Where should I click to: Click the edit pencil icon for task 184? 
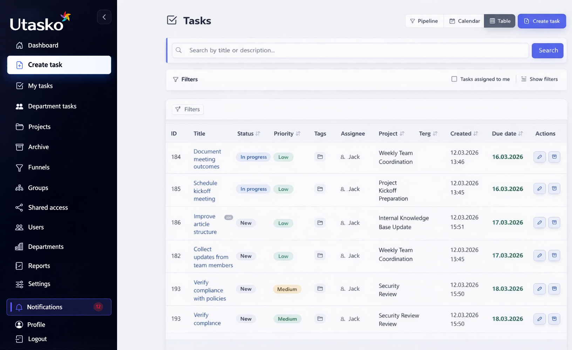539,157
